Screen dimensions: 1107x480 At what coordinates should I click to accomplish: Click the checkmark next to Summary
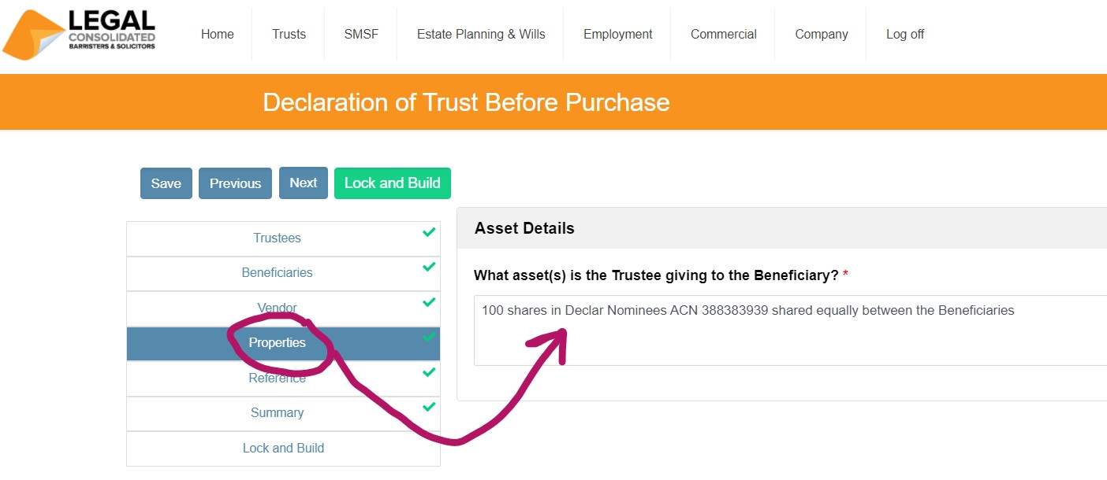pyautogui.click(x=429, y=407)
